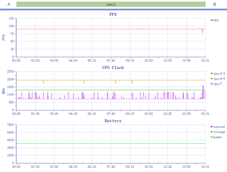Toggle the voltage legend entry
This screenshot has width=227, height=172.
click(218, 132)
